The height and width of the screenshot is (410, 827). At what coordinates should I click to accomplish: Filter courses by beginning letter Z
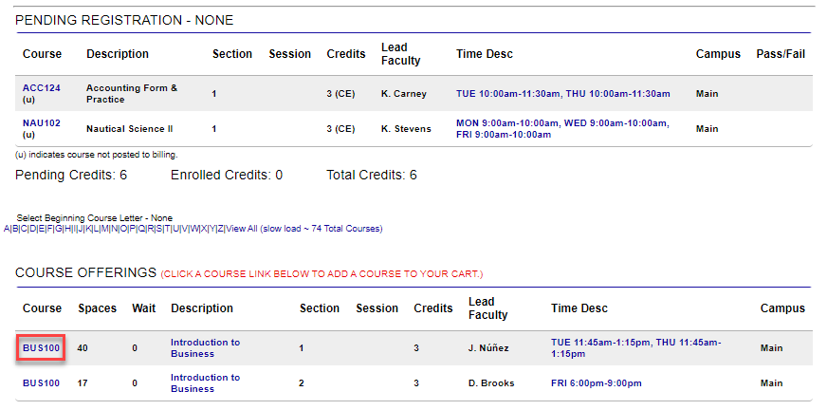pyautogui.click(x=221, y=229)
